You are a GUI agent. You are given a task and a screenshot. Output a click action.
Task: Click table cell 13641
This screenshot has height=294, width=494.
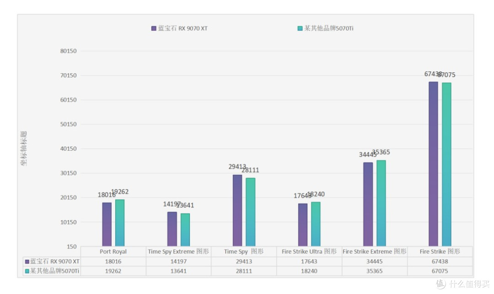(x=178, y=271)
